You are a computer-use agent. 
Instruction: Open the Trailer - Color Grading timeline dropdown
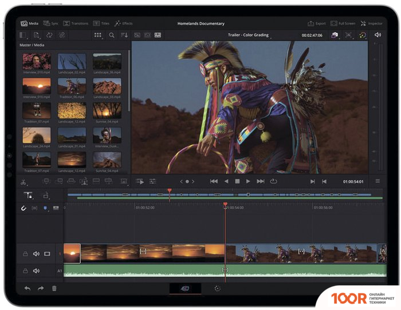point(249,35)
